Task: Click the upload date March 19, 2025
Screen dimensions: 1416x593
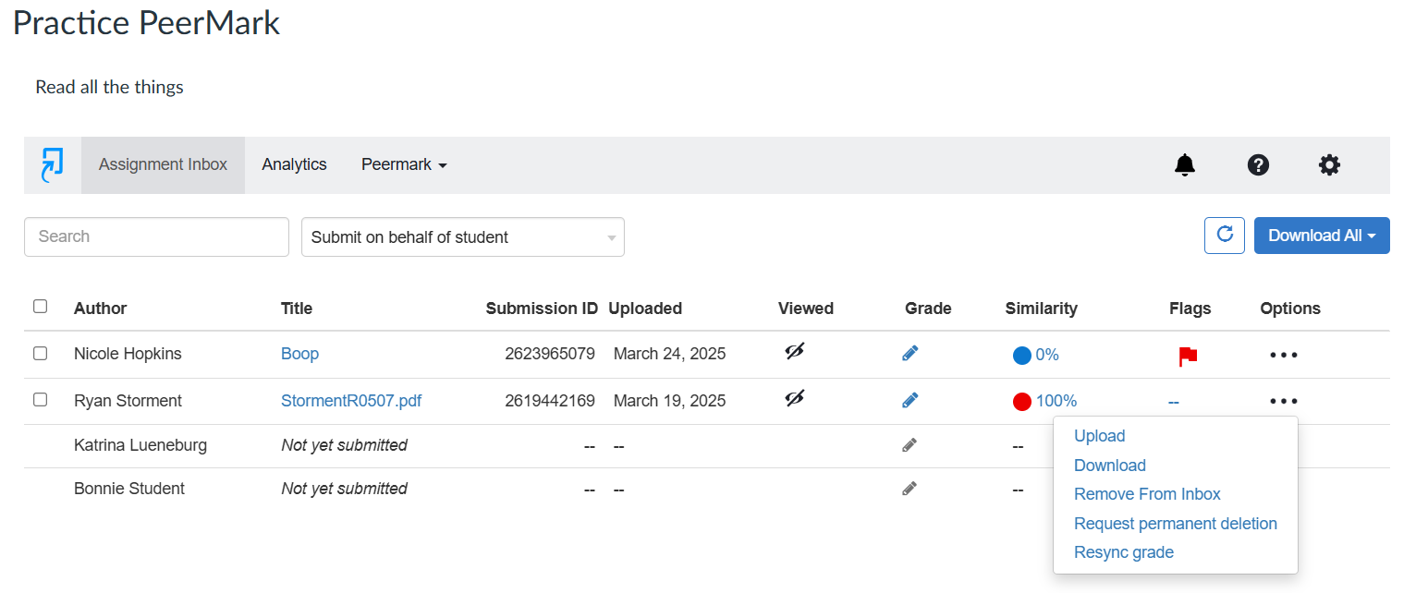Action: (x=670, y=401)
